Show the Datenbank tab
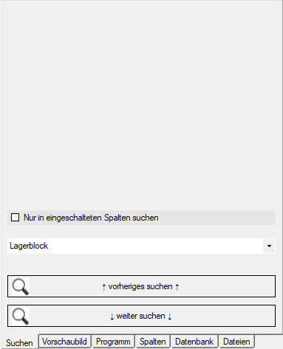This screenshot has height=349, width=283. click(x=194, y=342)
